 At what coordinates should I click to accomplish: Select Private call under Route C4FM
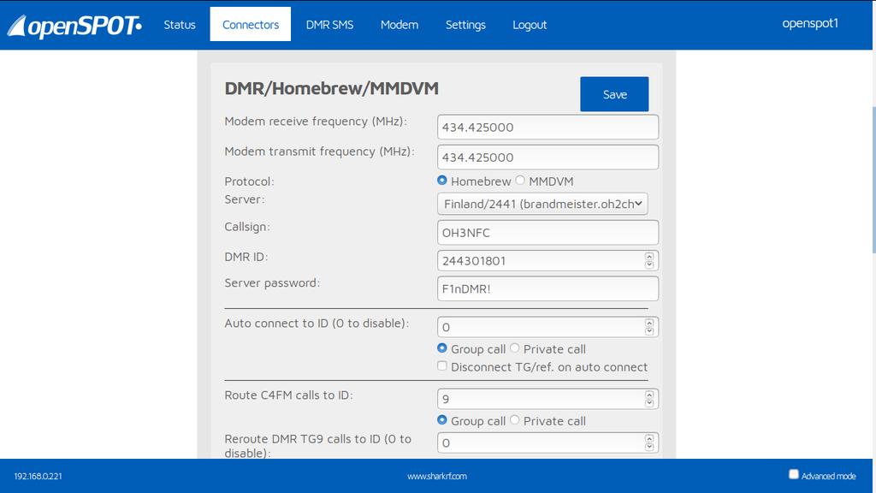coord(514,419)
